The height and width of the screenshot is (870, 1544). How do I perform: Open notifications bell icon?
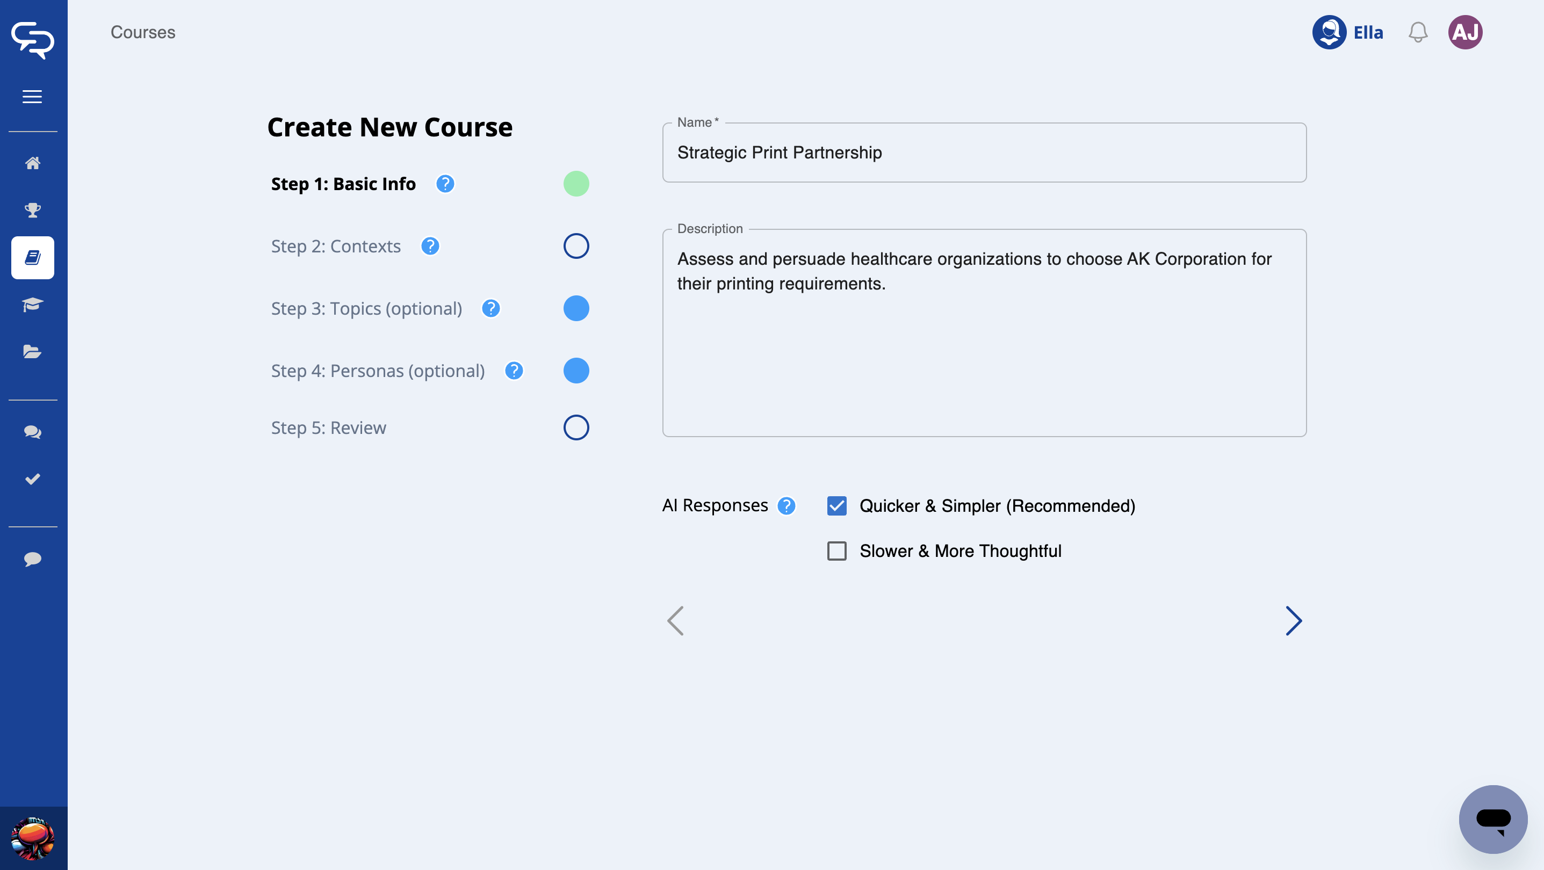coord(1418,32)
